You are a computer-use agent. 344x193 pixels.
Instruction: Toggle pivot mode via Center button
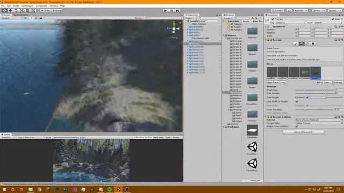tap(45, 11)
